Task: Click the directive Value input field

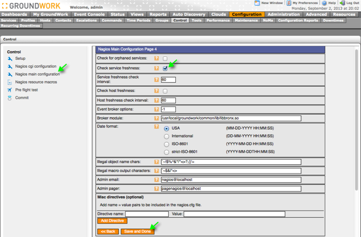Action: pos(234,214)
